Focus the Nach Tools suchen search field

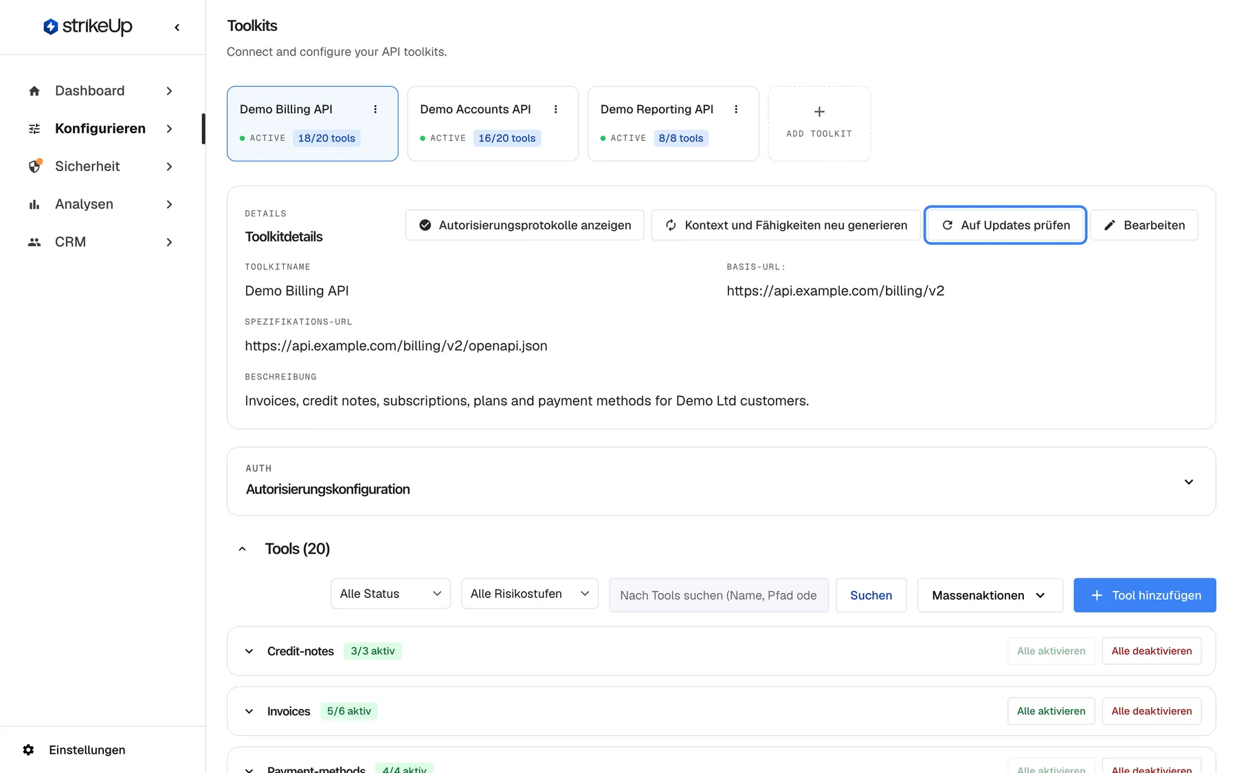click(718, 595)
